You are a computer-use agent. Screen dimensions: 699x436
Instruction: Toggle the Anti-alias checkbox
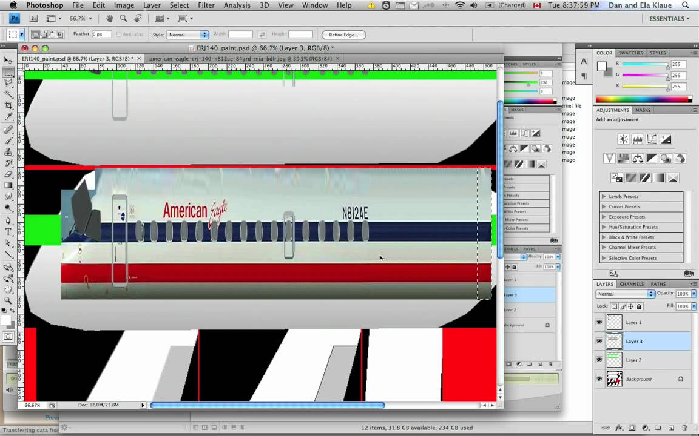(x=118, y=35)
